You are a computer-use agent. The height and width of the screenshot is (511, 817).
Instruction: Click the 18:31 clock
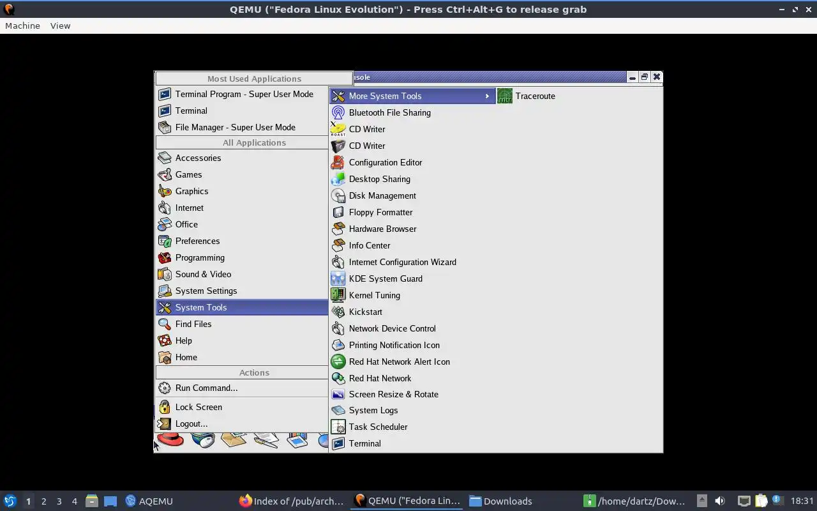(802, 501)
